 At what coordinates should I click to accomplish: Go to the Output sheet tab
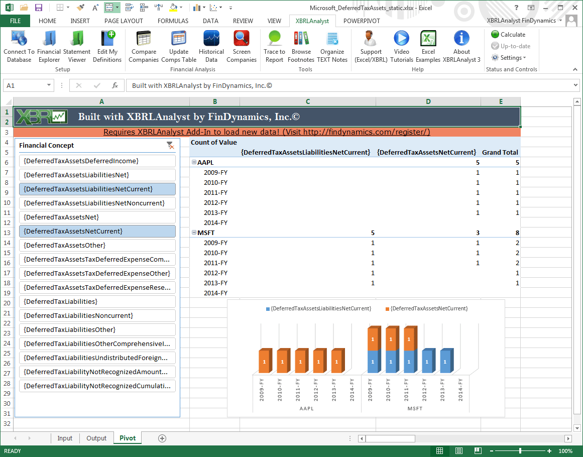(x=96, y=438)
